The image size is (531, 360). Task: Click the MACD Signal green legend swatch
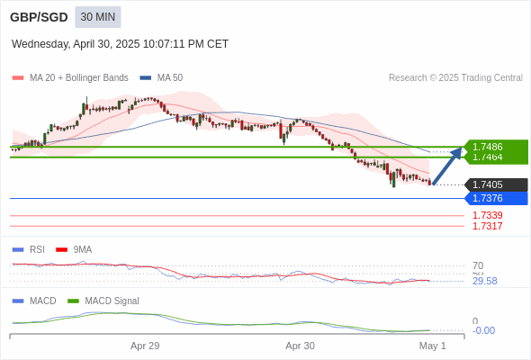[73, 301]
